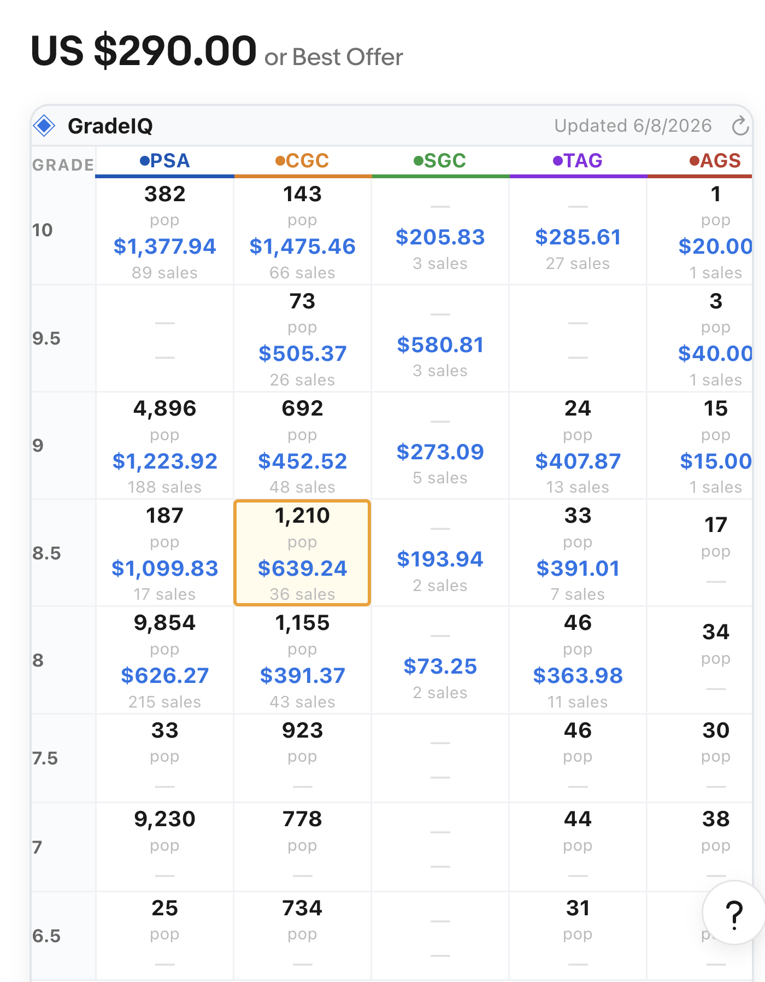The width and height of the screenshot is (765, 982).
Task: Click the 'Updated 6/8/2026' timestamp
Action: point(633,126)
